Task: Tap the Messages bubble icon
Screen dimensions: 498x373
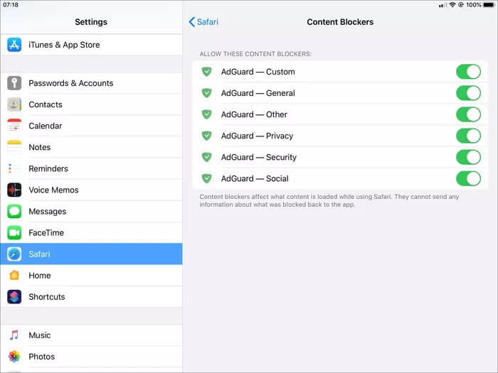Action: [14, 211]
